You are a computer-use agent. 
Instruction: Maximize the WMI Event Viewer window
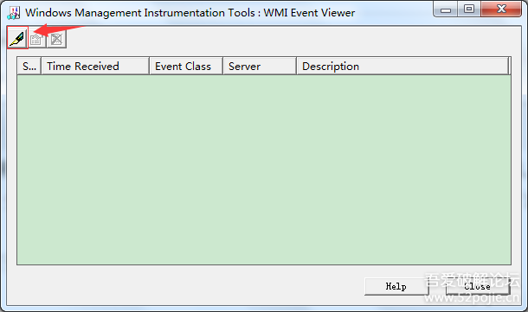pyautogui.click(x=469, y=10)
